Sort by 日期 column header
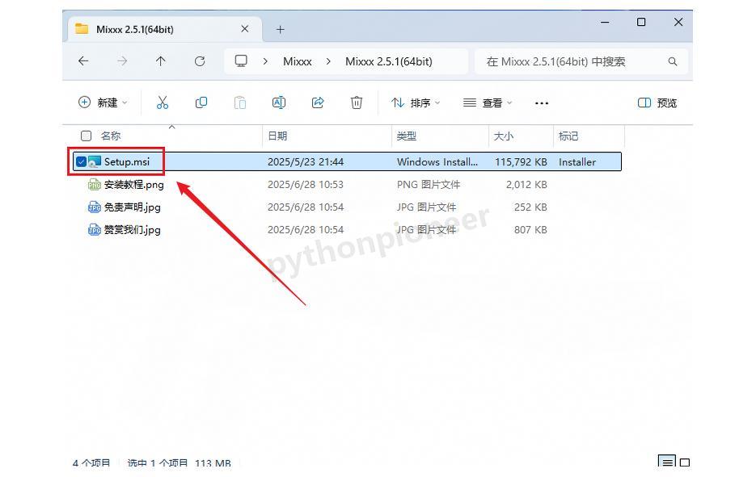Screen dimensions: 756x477 coord(277,136)
